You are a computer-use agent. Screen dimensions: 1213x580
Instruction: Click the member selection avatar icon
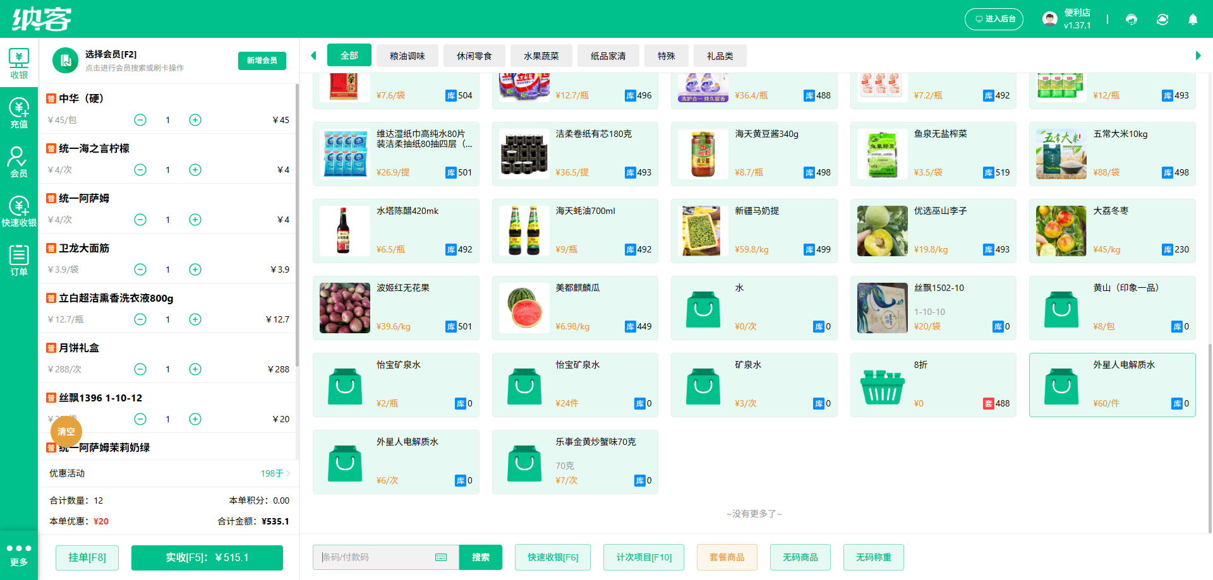(65, 61)
